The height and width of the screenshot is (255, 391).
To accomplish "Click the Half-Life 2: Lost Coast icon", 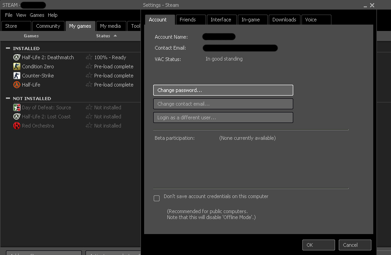I will coord(17,117).
